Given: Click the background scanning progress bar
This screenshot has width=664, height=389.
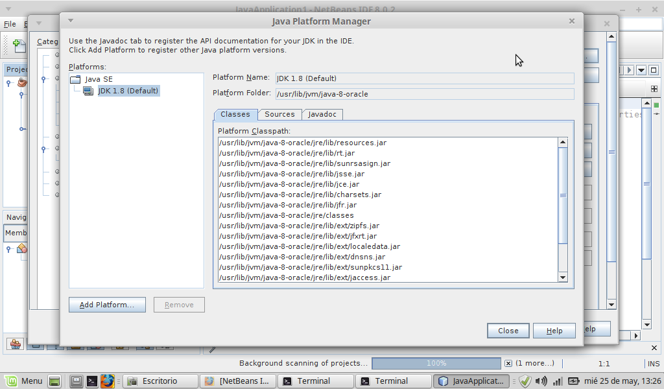Looking at the screenshot, I should 436,364.
